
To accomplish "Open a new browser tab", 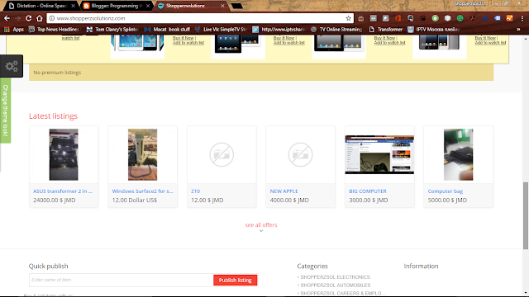I will click(237, 6).
